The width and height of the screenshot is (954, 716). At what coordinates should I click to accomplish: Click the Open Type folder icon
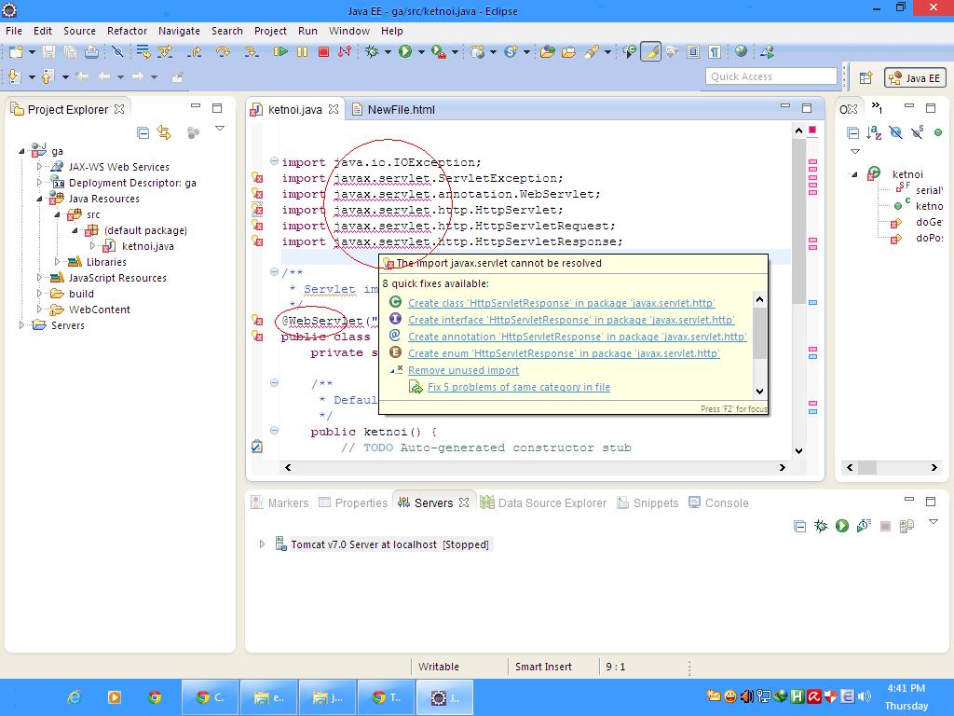point(547,52)
